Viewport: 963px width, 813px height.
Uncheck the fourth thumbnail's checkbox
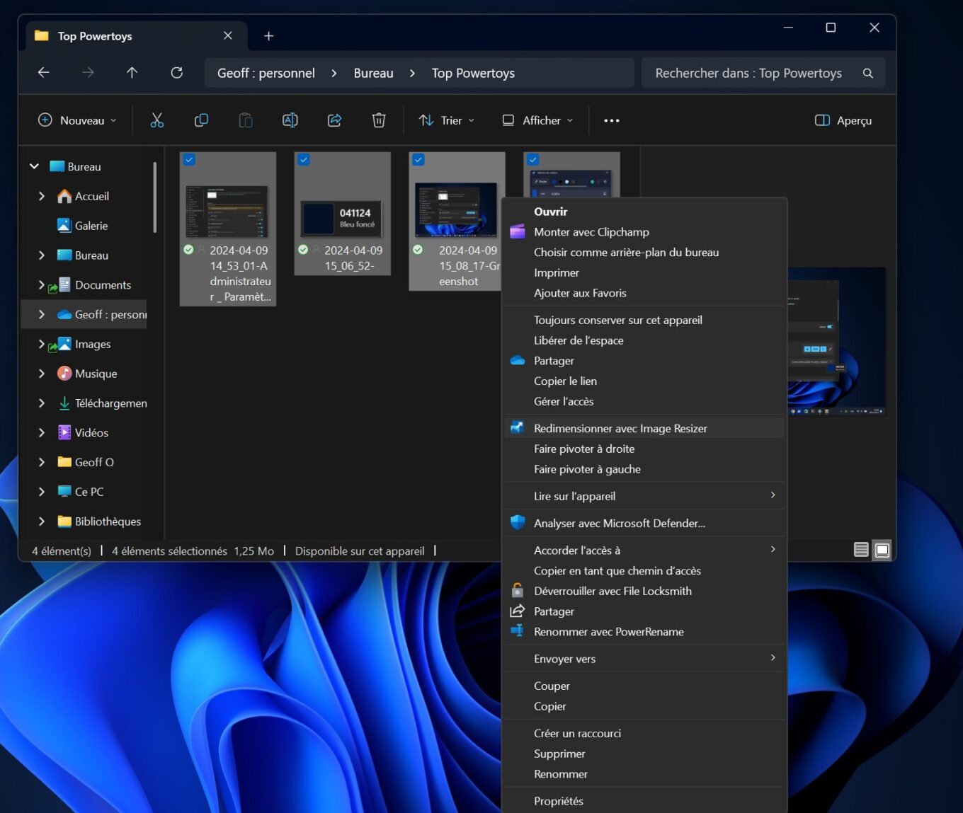coord(533,160)
